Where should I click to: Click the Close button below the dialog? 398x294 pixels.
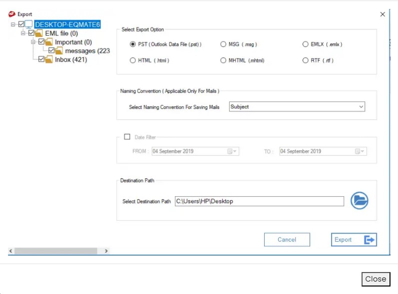point(376,279)
